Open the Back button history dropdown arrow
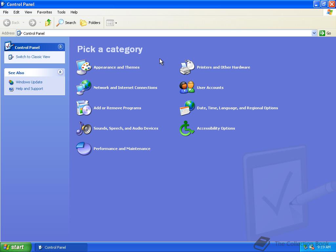This screenshot has height=252, width=336. 24,23
